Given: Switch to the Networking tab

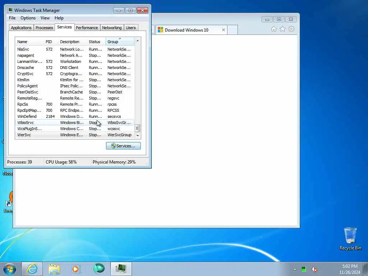Looking at the screenshot, I should (112, 28).
